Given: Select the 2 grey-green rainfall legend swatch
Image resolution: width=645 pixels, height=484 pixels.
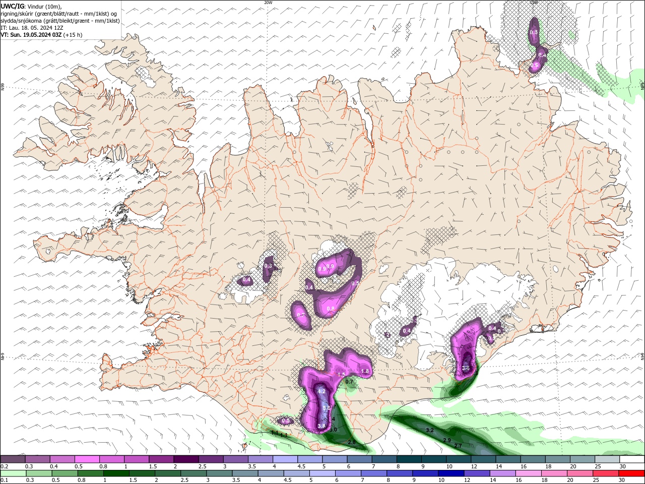Looking at the screenshot, I should coord(168,473).
